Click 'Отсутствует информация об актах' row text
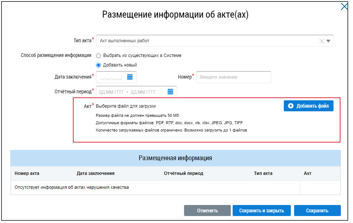Viewport: 353px width, 223px height. (x=71, y=187)
